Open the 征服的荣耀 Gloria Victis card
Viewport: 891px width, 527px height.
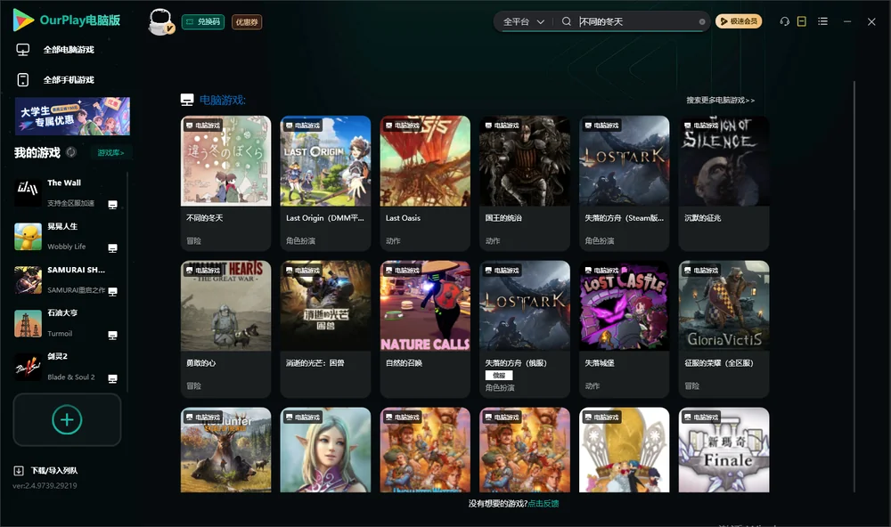click(x=723, y=328)
